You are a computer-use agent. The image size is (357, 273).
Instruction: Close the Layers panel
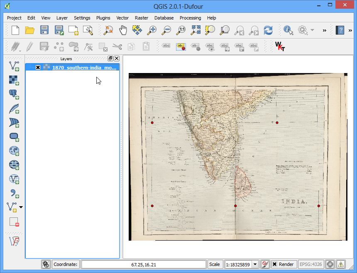117,58
